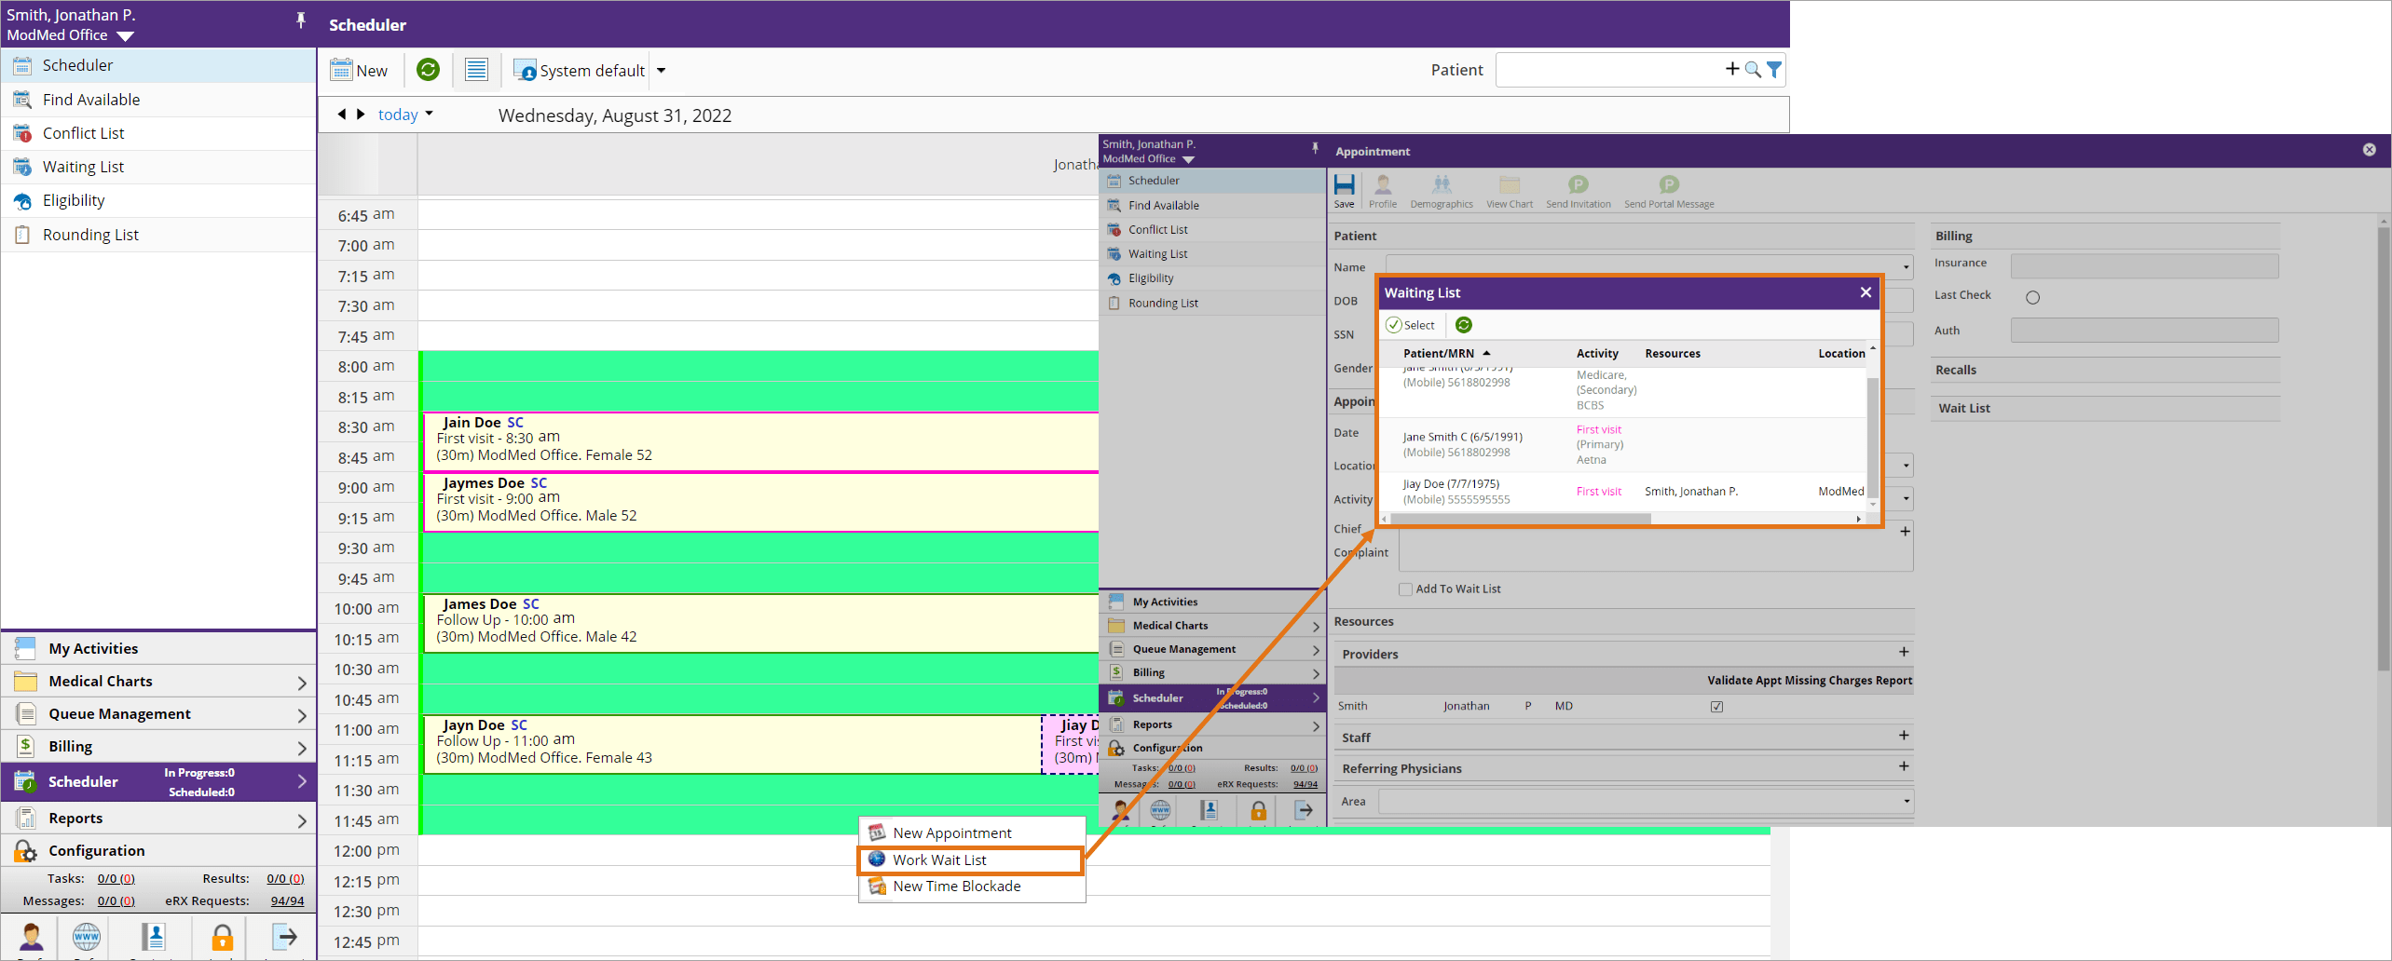Select New Time Blockade from the menu
Viewport: 2392px width, 961px height.
coord(955,886)
